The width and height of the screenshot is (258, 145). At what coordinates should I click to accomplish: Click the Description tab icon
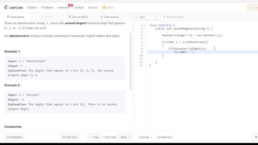(8, 17)
